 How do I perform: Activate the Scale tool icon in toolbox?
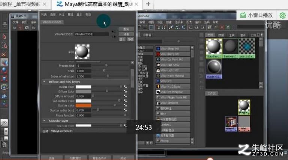[x=4, y=79]
